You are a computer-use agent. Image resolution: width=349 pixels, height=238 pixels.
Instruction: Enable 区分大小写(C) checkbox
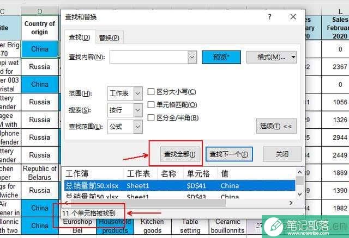pyautogui.click(x=151, y=92)
